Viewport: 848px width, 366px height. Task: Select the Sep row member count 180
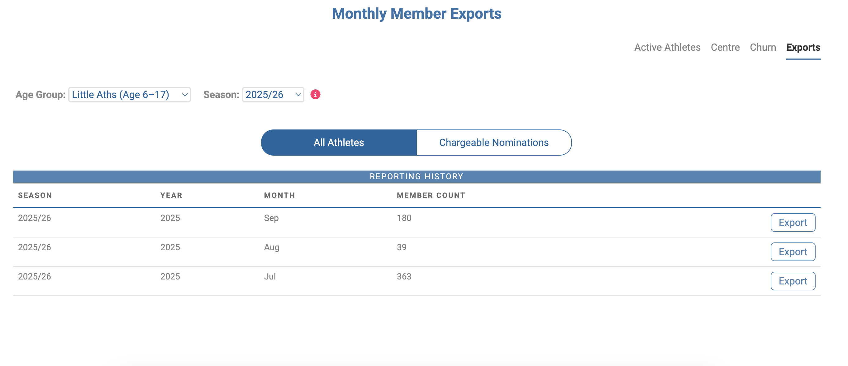coord(404,218)
